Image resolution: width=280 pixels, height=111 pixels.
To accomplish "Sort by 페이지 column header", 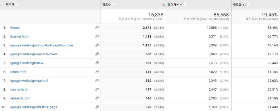I will [10, 4].
